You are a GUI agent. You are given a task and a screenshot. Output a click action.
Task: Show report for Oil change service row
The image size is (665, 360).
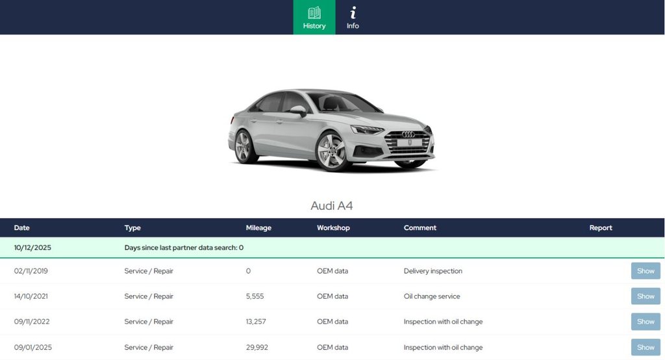click(x=646, y=296)
